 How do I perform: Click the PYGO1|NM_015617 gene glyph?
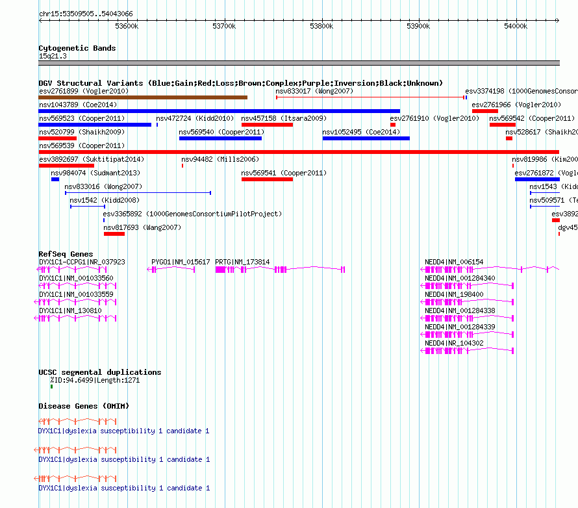(x=171, y=270)
